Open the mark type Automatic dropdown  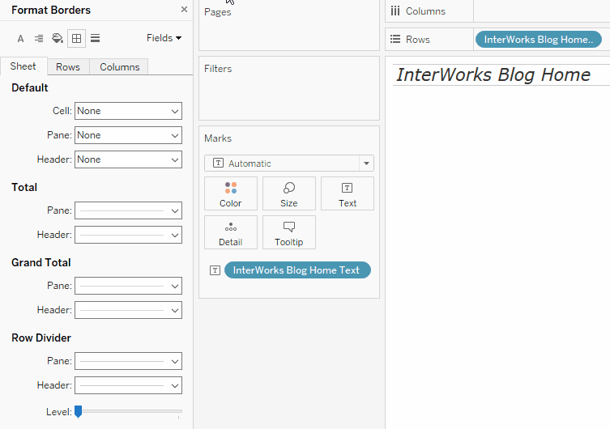pyautogui.click(x=289, y=164)
